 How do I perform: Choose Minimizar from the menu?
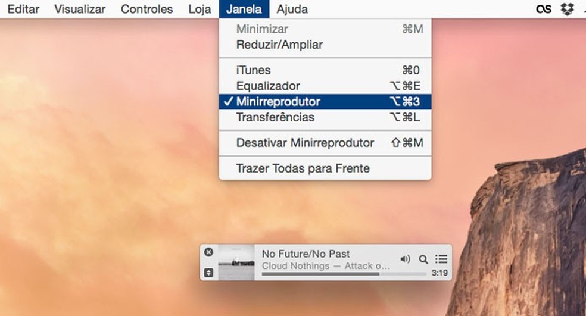(325, 29)
